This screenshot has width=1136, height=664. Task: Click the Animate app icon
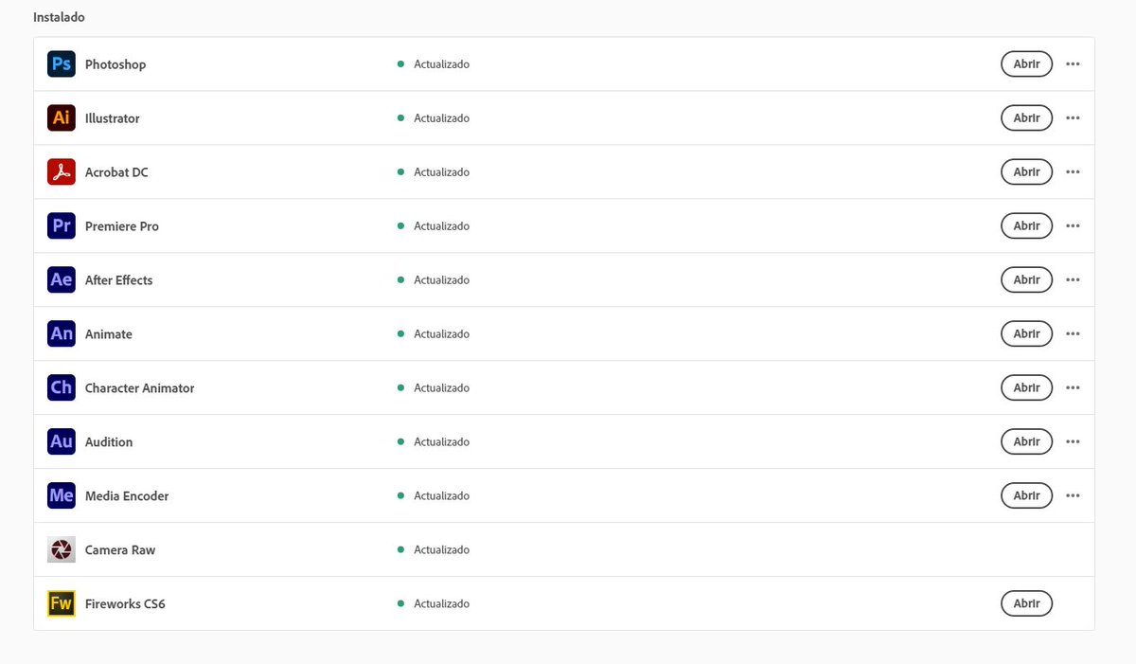pos(62,334)
